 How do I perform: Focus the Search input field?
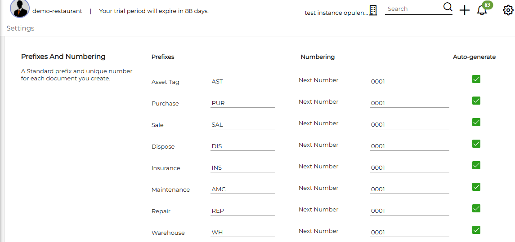click(414, 9)
